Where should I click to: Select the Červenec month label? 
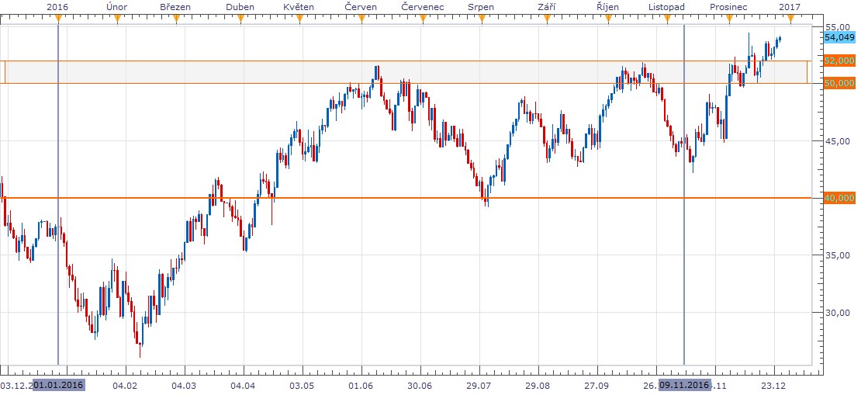click(x=423, y=6)
